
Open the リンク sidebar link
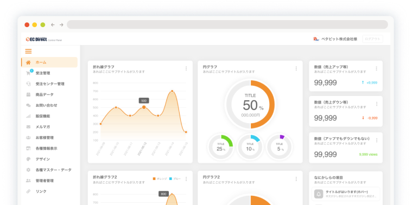point(49,191)
